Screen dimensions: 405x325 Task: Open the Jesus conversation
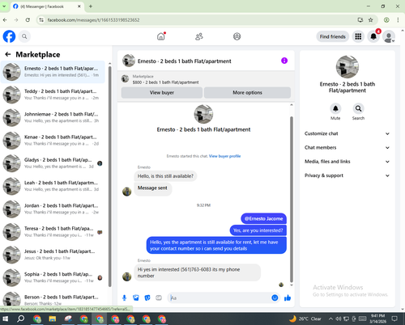(x=53, y=255)
